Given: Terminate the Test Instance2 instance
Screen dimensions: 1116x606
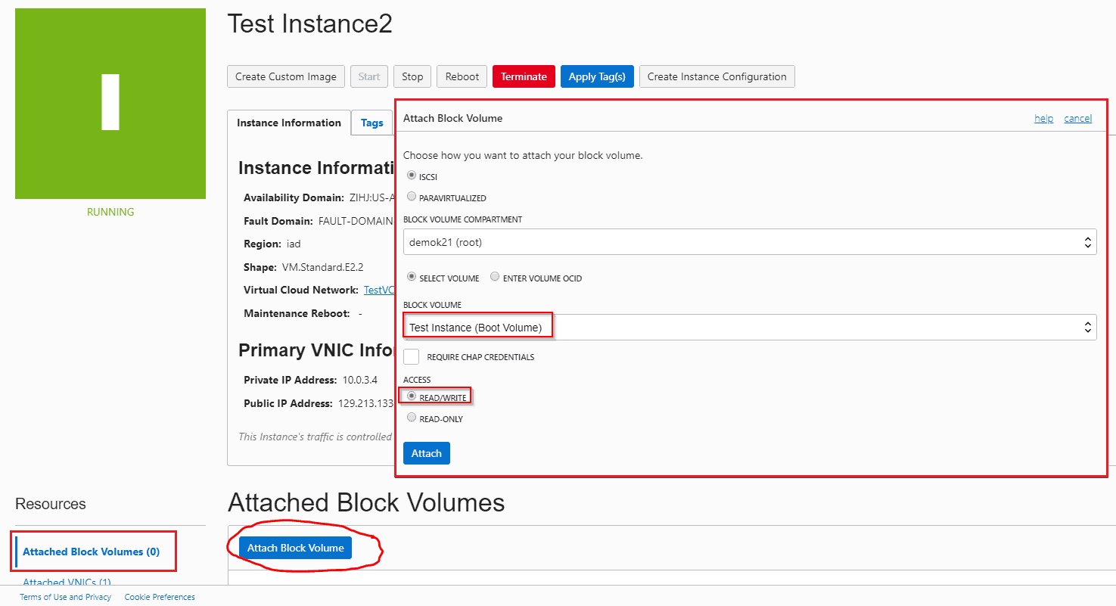Looking at the screenshot, I should pos(523,76).
